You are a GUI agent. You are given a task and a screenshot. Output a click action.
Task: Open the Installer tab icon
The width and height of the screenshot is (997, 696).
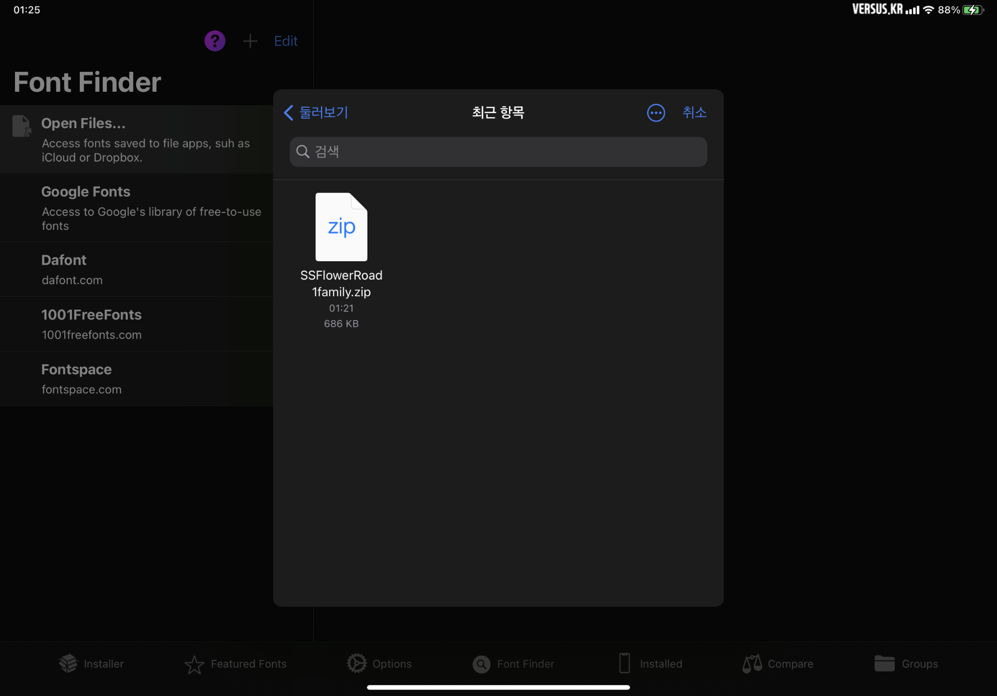tap(68, 664)
